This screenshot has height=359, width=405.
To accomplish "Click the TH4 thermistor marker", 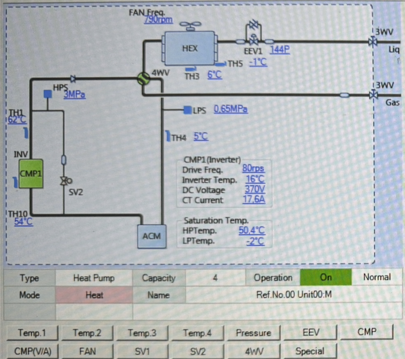I will click(x=168, y=135).
